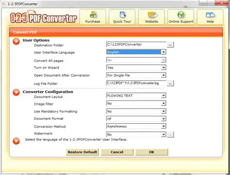Click the Turn on Wizard label
Screen dimensions: 230x175
point(47,68)
